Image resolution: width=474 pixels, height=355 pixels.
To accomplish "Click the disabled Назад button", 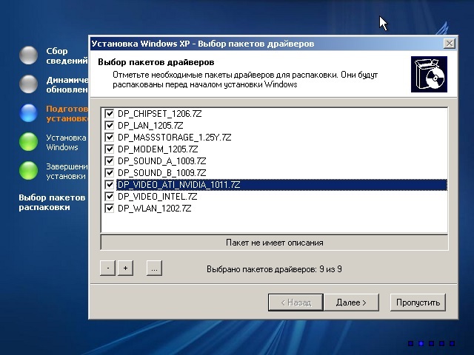I will (296, 302).
